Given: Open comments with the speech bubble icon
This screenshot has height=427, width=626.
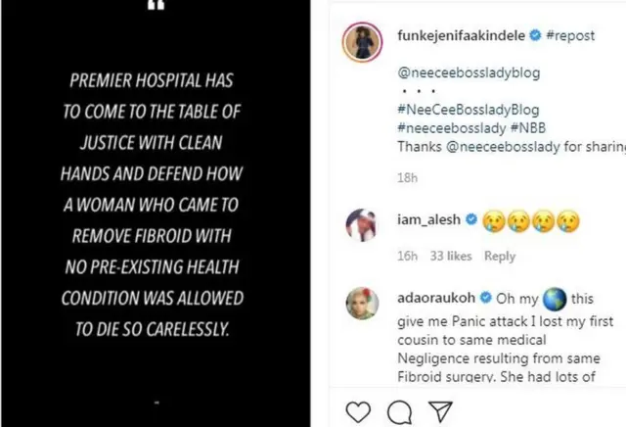Looking at the screenshot, I should (x=398, y=412).
